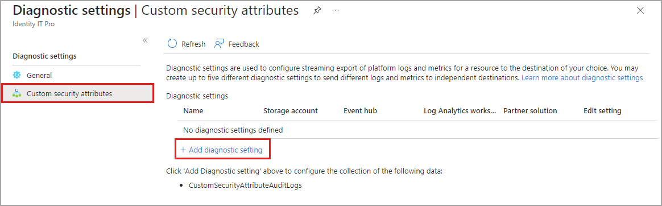Viewport: 662px width, 206px height.
Task: Click the Log Analytics workspace column header
Action: (x=460, y=110)
